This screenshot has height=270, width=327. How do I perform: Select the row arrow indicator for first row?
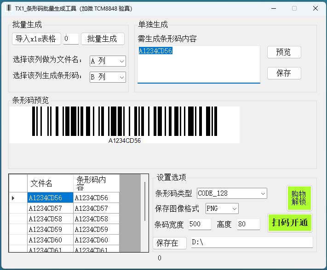(13, 198)
